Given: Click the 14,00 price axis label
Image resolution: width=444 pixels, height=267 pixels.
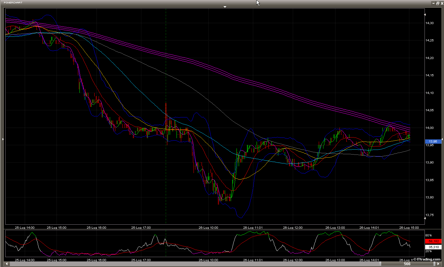Looking at the screenshot, I should pyautogui.click(x=429, y=128).
